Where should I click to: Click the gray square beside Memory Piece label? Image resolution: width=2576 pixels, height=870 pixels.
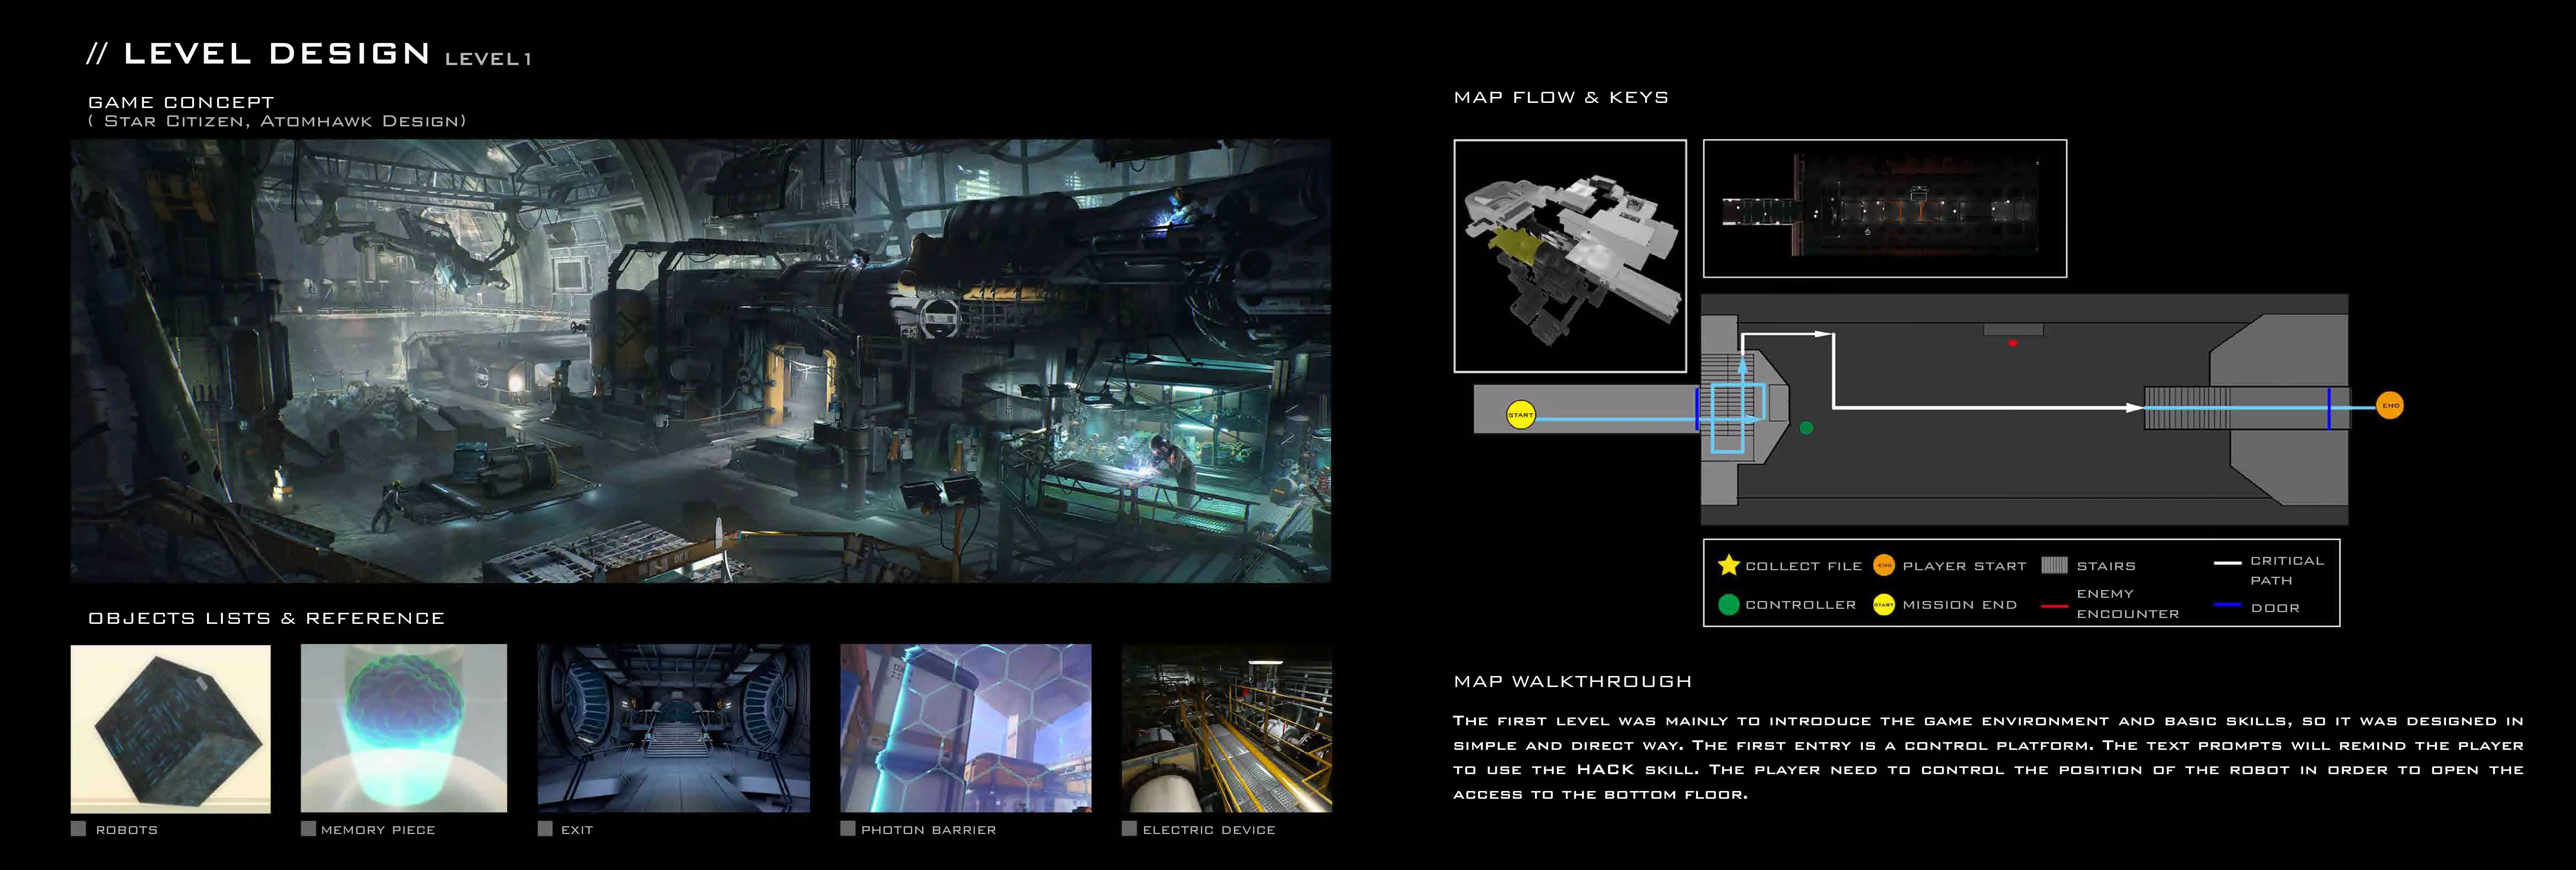pos(308,829)
